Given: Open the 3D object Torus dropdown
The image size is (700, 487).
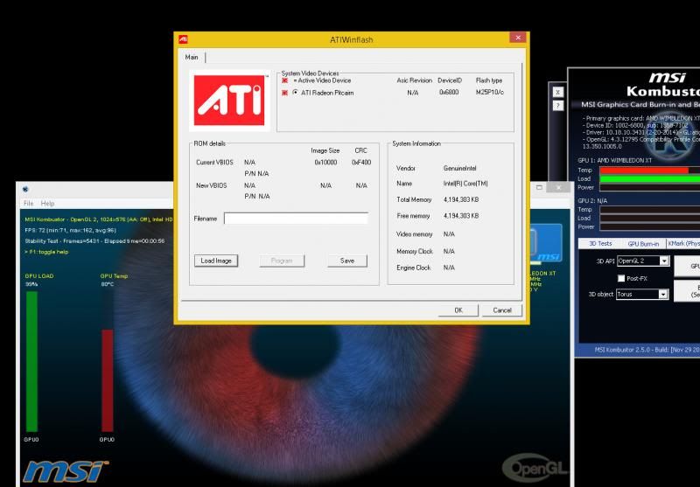Looking at the screenshot, I should pos(663,294).
